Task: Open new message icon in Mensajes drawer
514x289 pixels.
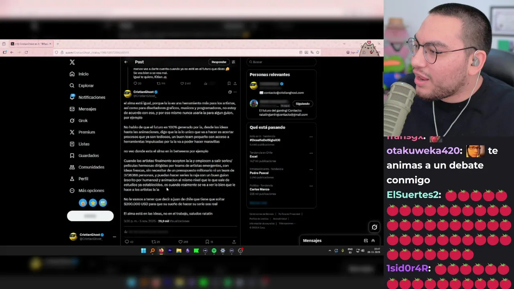Action: tap(366, 240)
